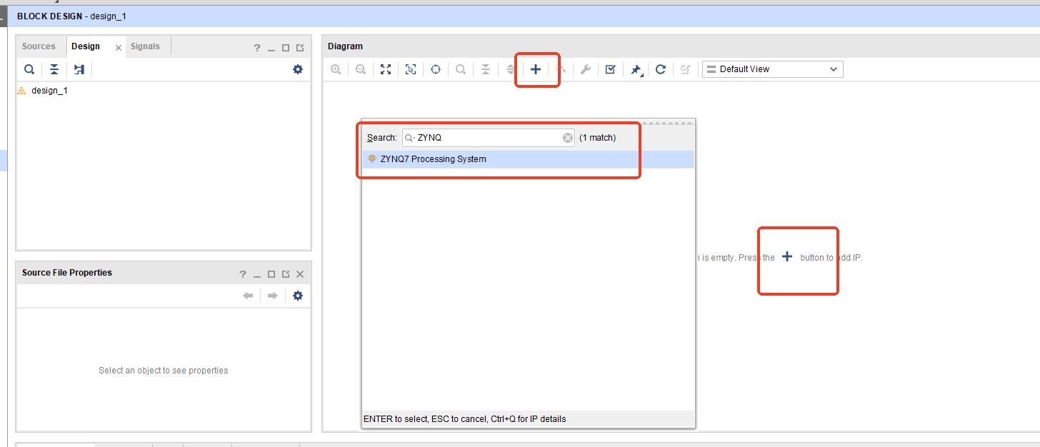Clear the ZYNQ search text
1040x447 pixels.
[x=568, y=138]
